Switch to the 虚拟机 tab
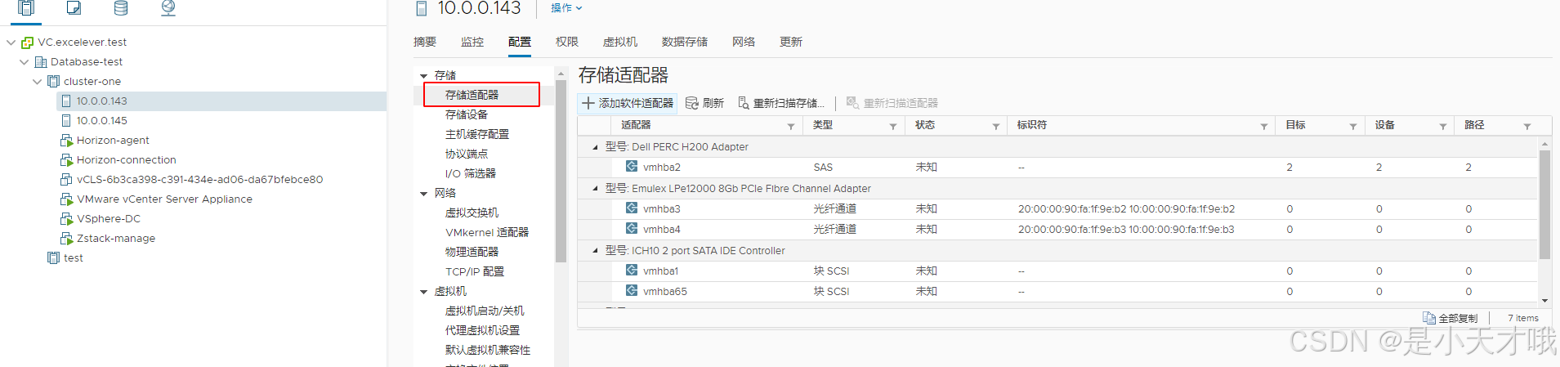Viewport: 1560px width, 367px height. 620,42
